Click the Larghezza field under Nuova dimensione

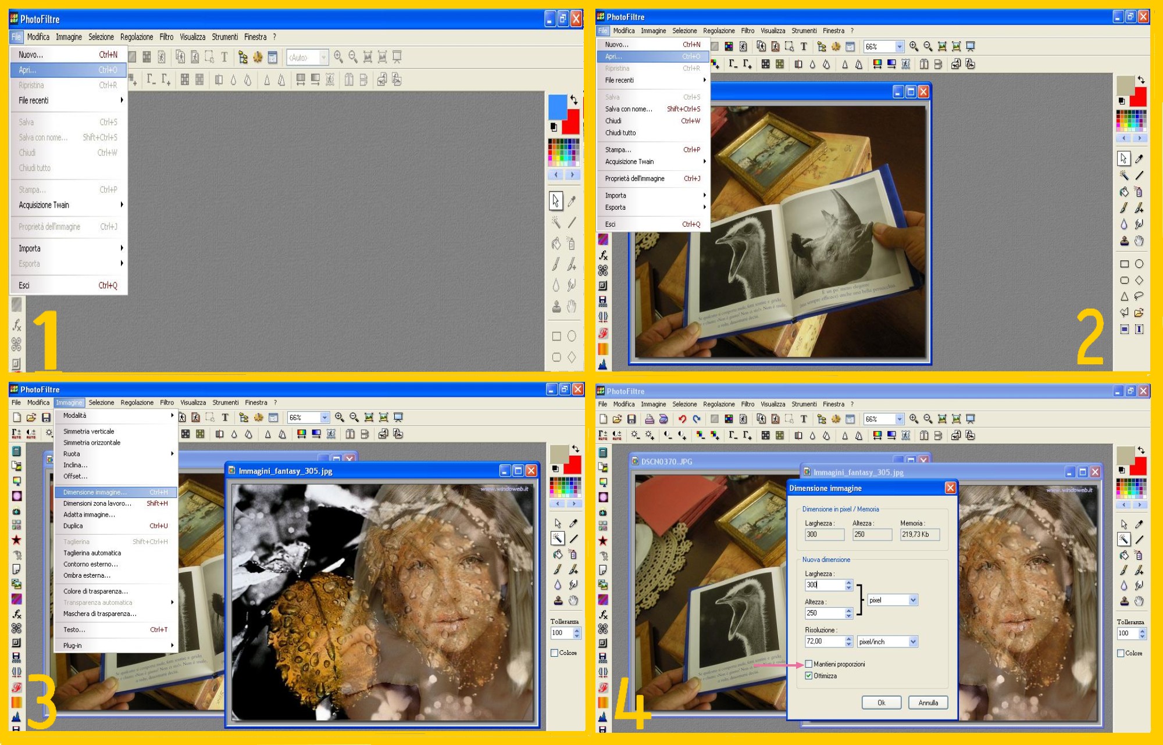[x=824, y=585]
